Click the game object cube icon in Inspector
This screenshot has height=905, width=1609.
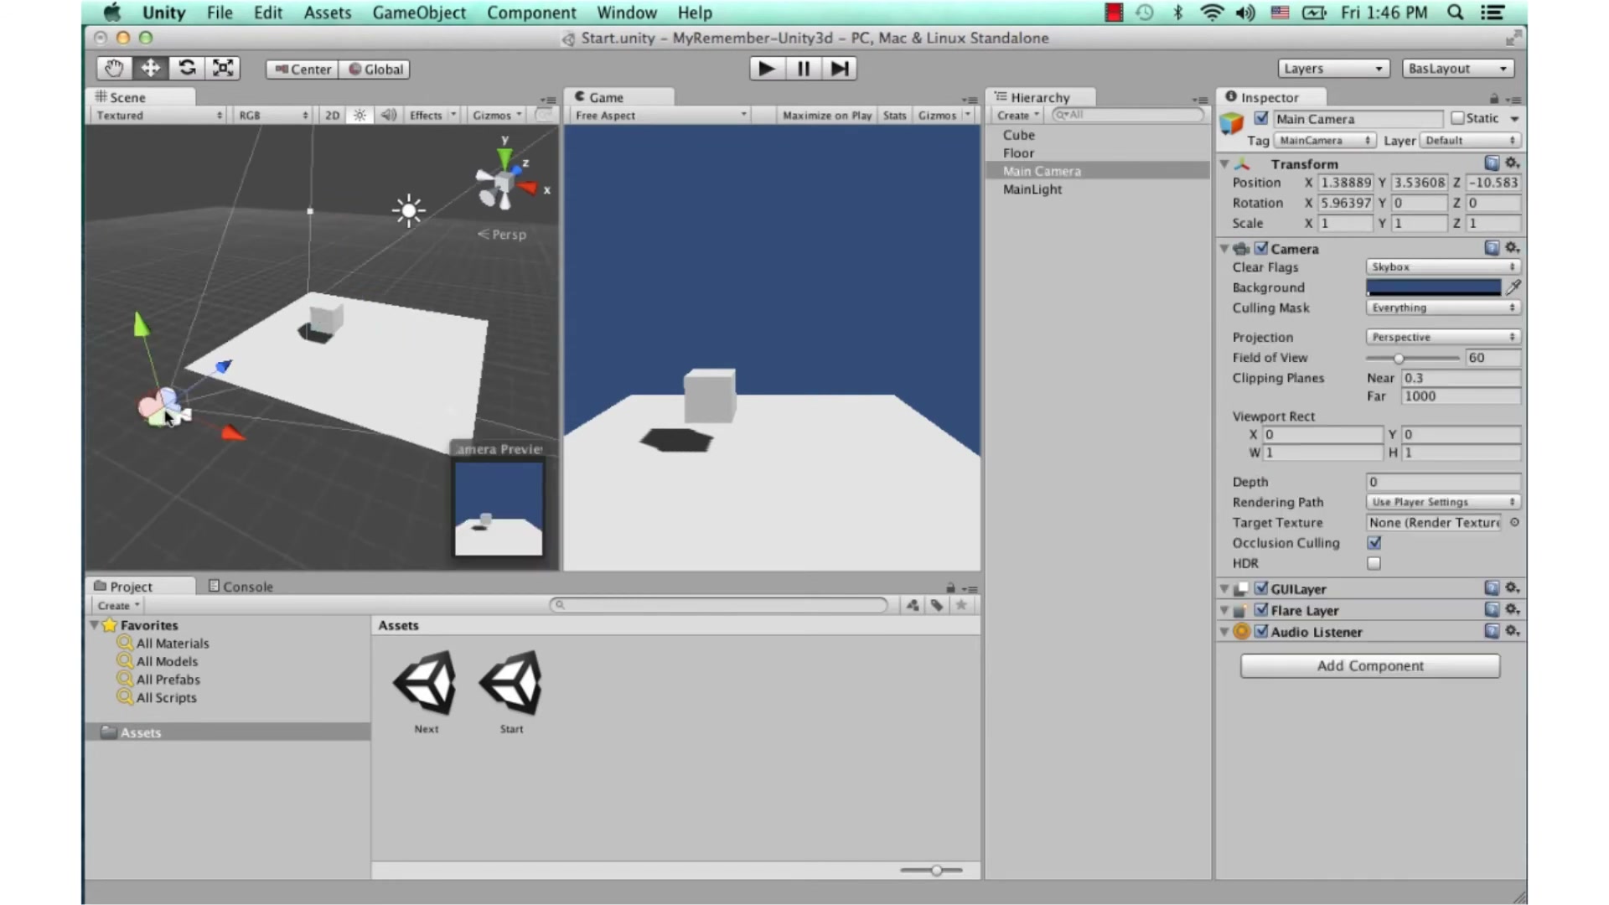[1232, 124]
